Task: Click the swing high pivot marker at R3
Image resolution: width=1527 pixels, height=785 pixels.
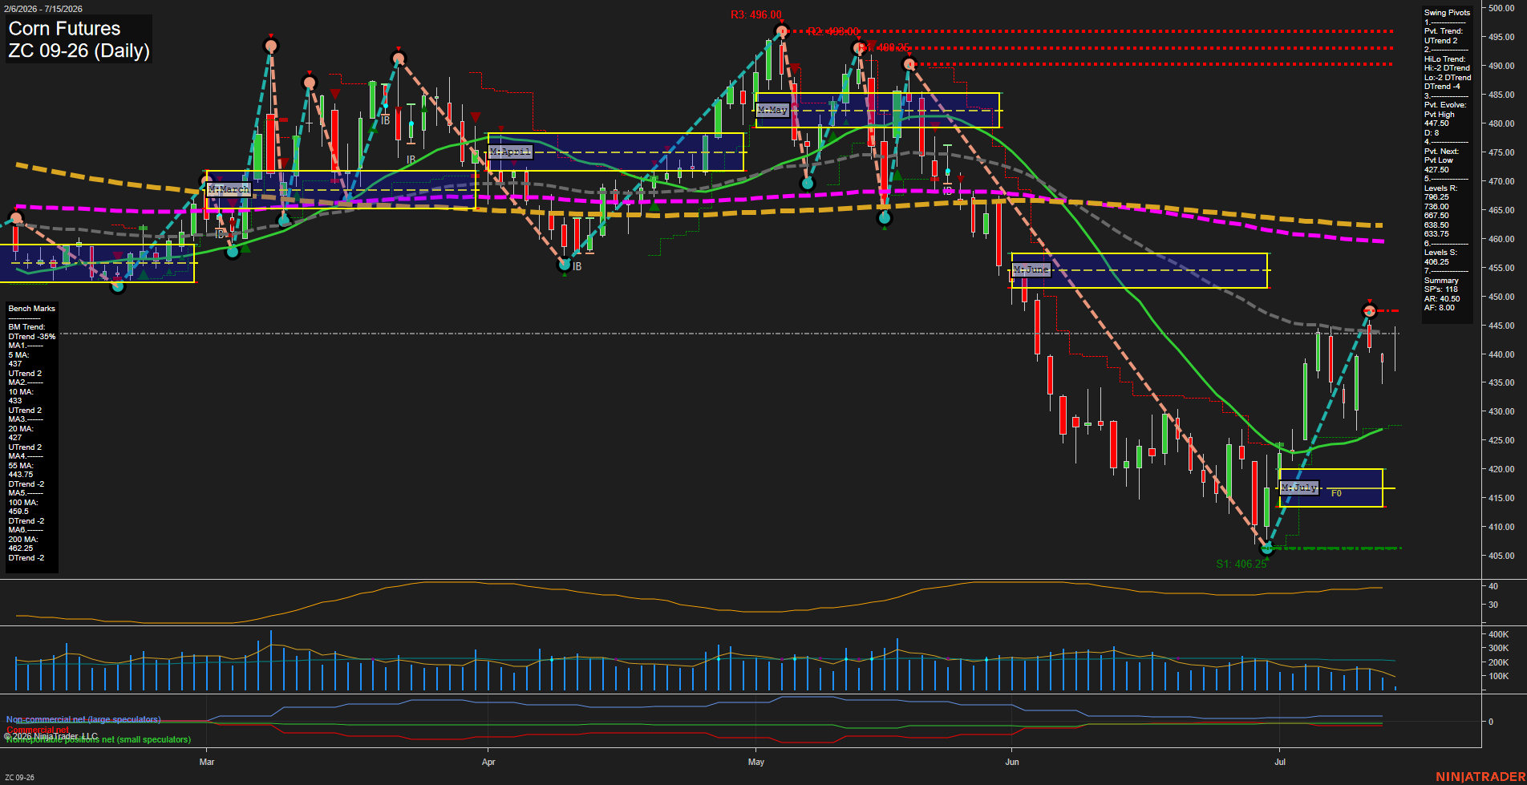Action: [781, 31]
